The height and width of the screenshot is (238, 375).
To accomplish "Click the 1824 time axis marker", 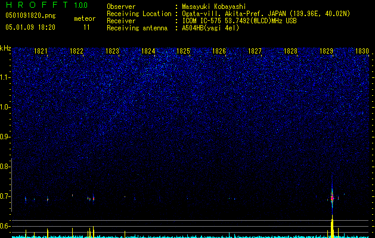I will coord(148,51).
